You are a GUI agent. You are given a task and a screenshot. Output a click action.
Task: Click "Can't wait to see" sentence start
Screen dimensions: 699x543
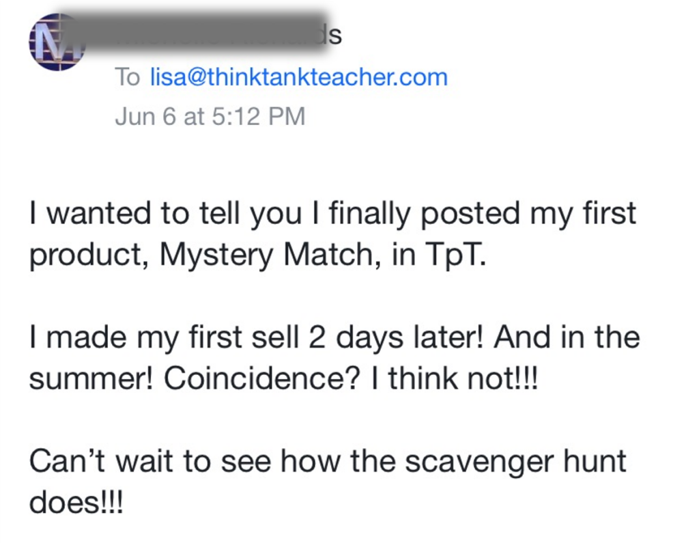[x=149, y=461]
